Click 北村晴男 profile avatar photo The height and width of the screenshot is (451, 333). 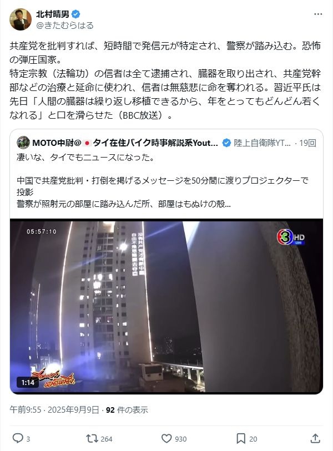click(x=21, y=19)
